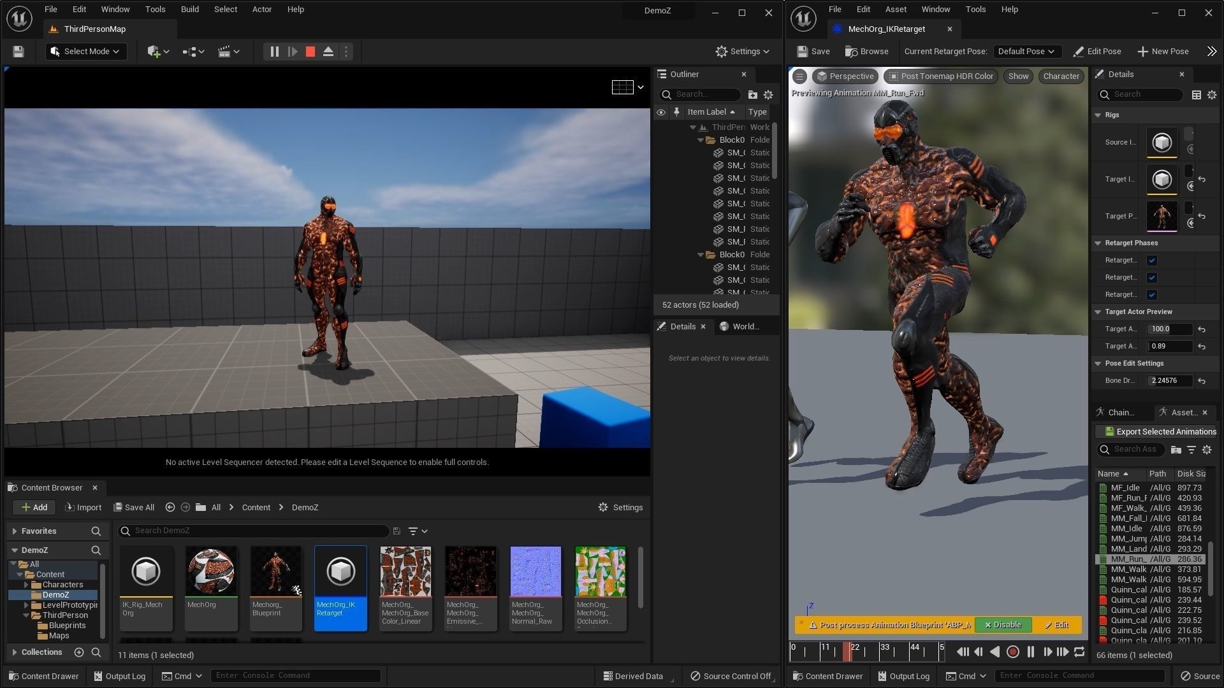Open the viewport layout dropdown arrow

coord(641,87)
